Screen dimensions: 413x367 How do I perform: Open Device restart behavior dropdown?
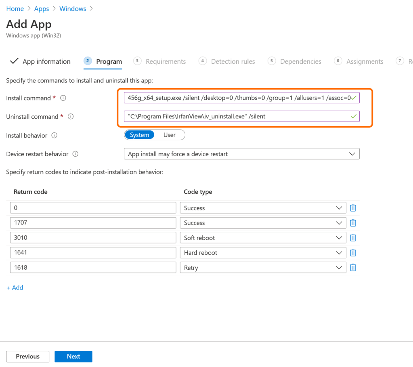(x=241, y=154)
